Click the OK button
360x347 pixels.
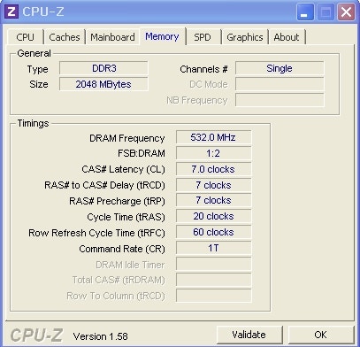pos(321,335)
